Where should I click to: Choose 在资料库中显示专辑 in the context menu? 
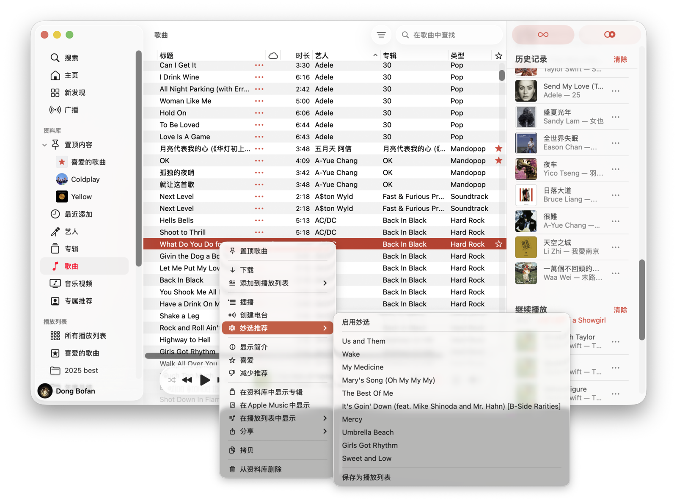[278, 392]
